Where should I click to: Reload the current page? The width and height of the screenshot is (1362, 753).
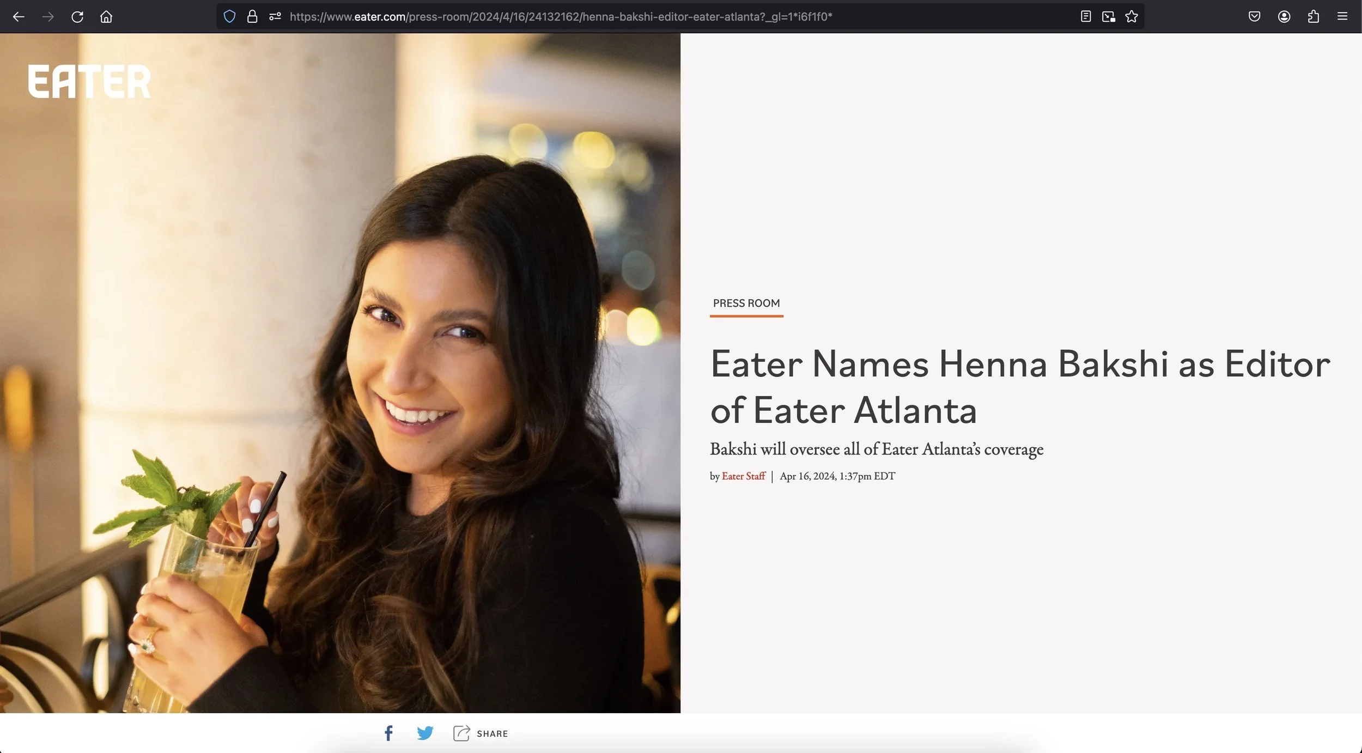point(77,16)
